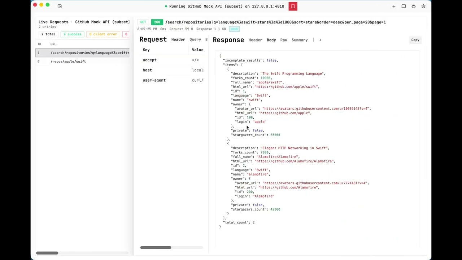Open Request Query tab
This screenshot has width=462, height=260.
(x=195, y=39)
